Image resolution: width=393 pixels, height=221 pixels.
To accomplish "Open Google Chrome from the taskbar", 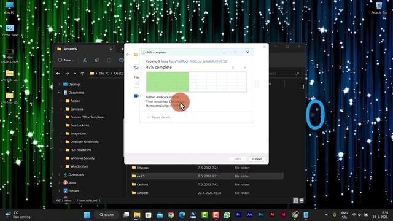I will pos(171,215).
